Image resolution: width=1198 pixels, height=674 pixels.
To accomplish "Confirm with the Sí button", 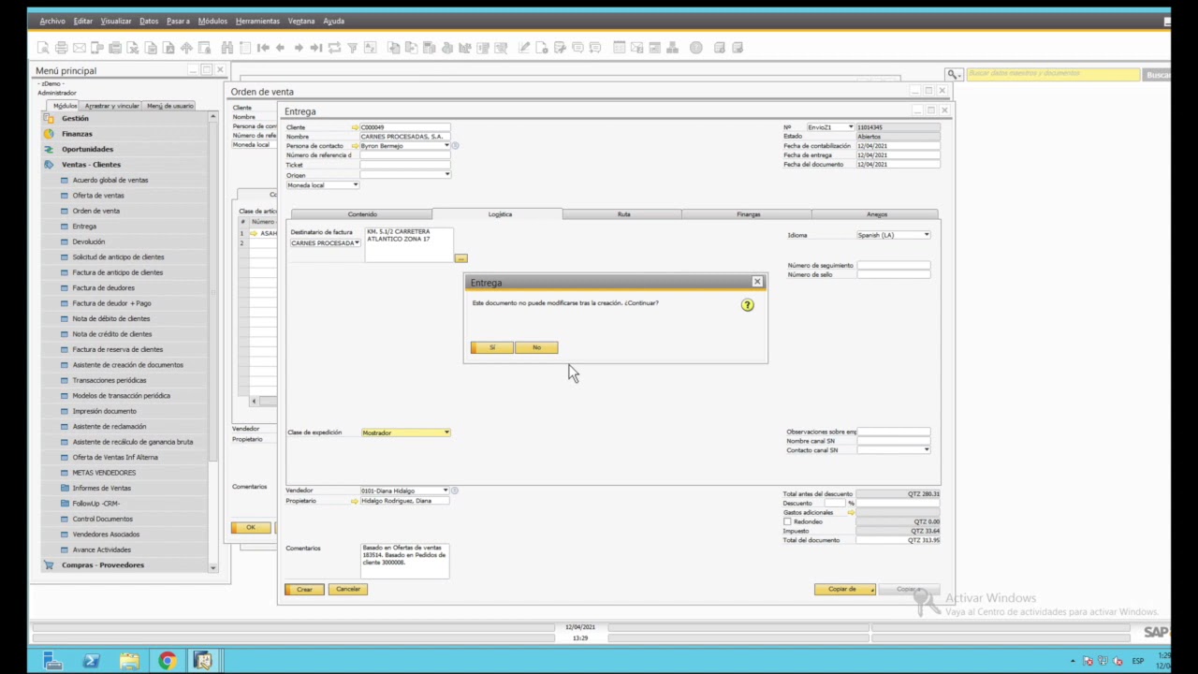I will 491,347.
